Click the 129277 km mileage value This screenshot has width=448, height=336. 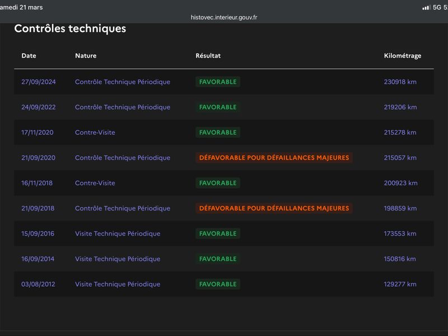[400, 284]
